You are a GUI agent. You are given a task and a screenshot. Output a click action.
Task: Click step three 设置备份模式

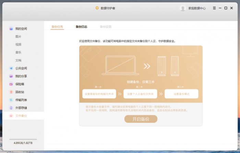[x=181, y=94]
